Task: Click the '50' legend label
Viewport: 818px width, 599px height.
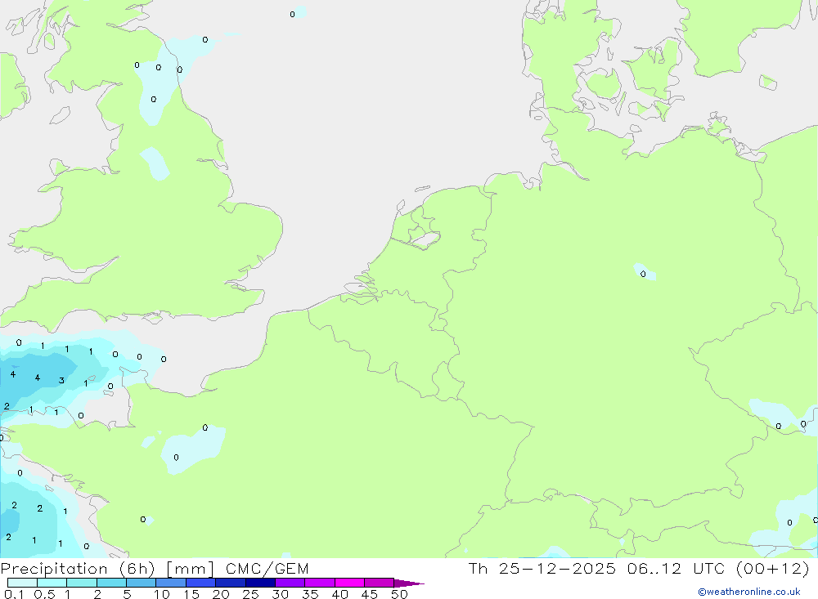Action: pyautogui.click(x=399, y=594)
